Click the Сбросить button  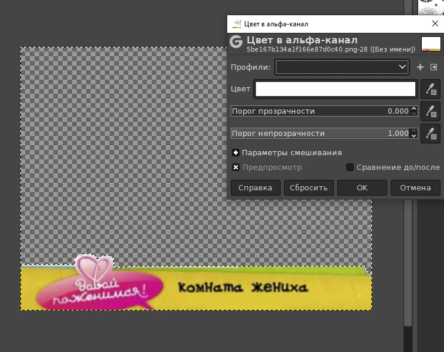pos(309,188)
